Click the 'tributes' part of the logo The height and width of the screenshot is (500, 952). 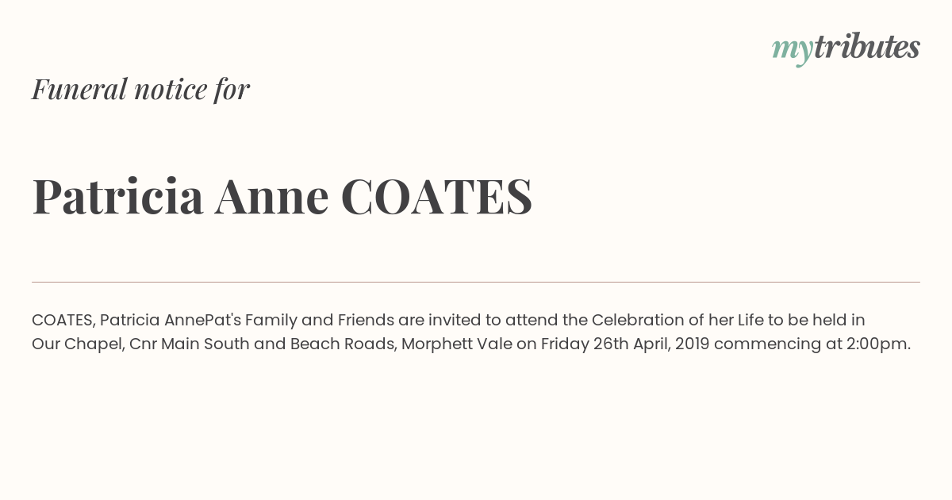click(866, 47)
